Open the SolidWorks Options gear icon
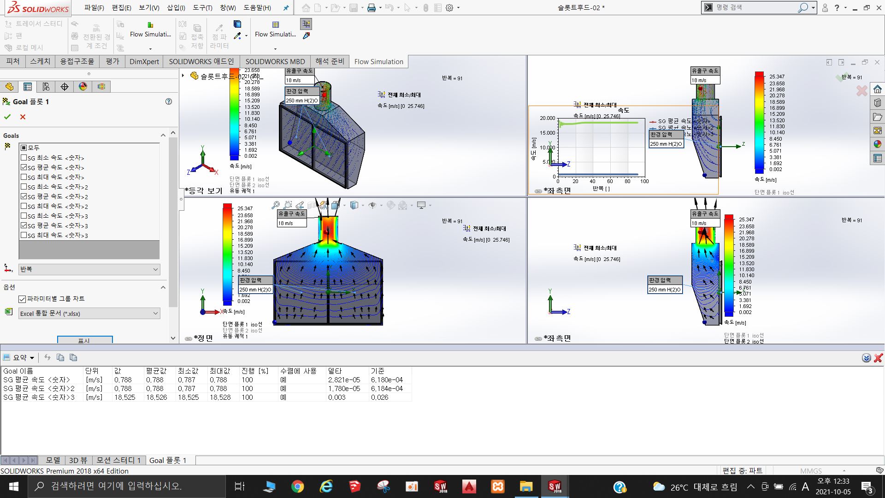885x498 pixels. point(449,8)
